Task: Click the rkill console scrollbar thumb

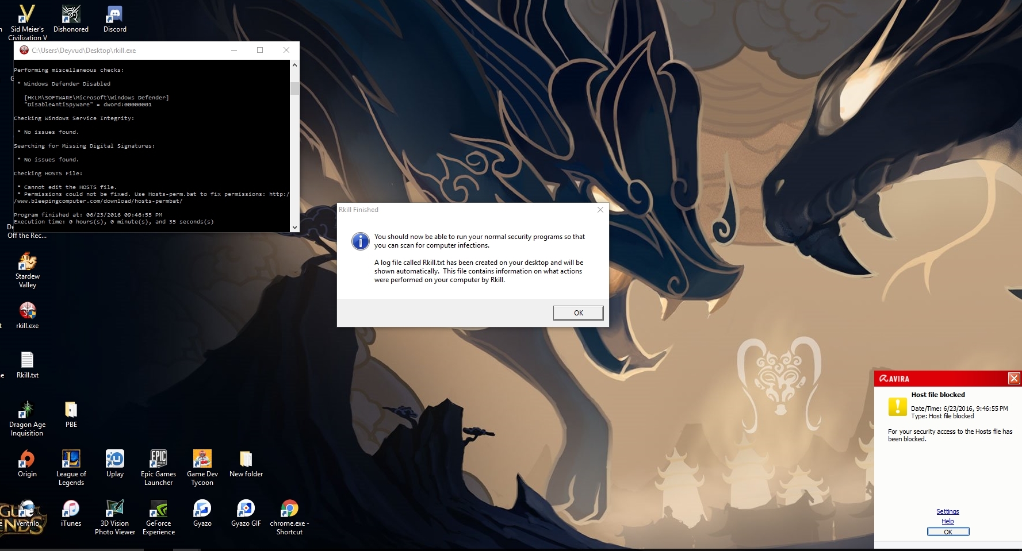Action: 295,88
